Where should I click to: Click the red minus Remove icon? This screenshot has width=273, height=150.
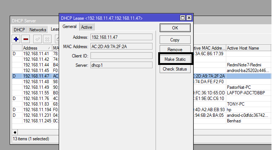(x=26, y=39)
